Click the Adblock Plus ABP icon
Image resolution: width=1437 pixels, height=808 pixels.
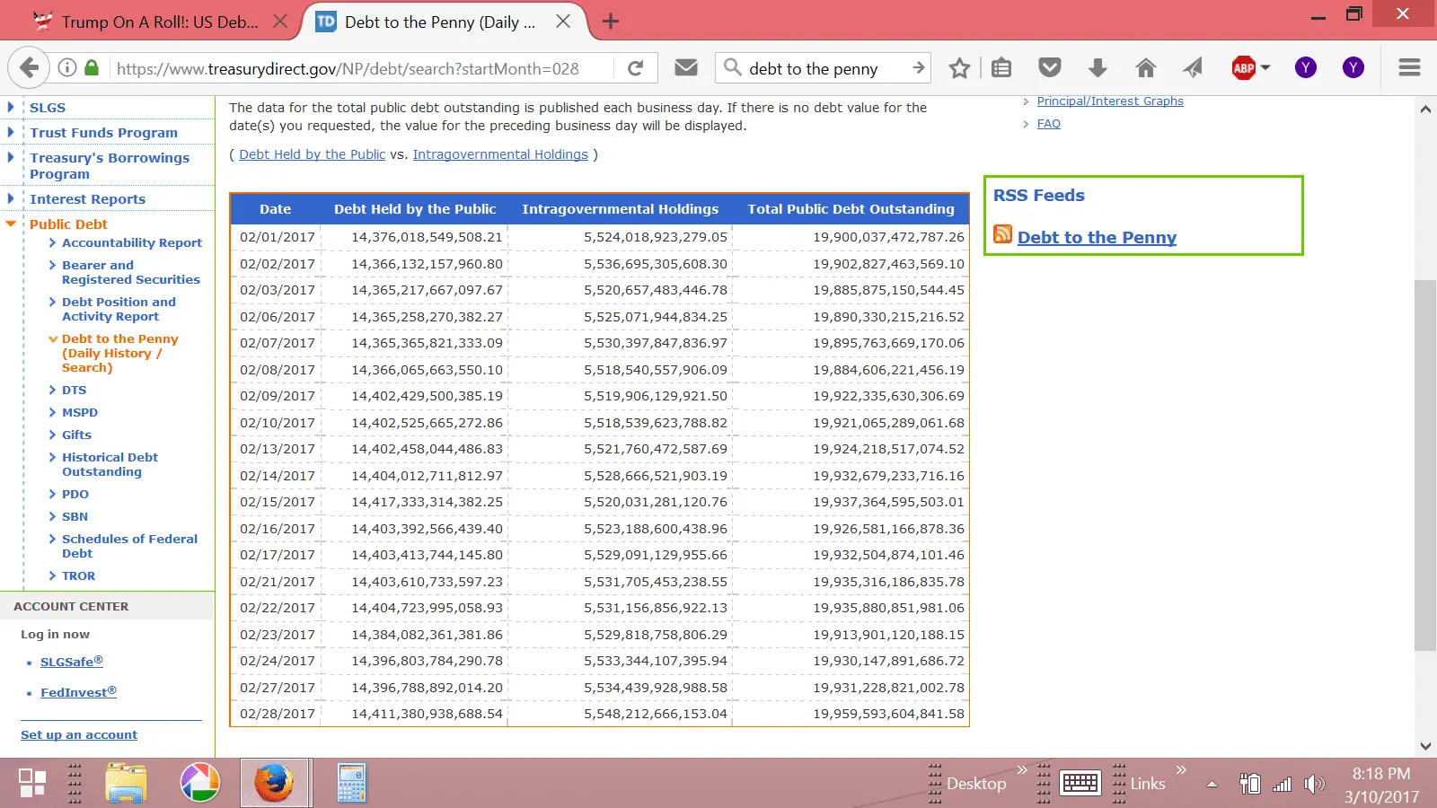coord(1244,68)
